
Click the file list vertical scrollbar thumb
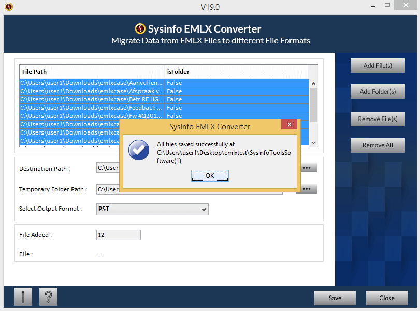tap(314, 105)
